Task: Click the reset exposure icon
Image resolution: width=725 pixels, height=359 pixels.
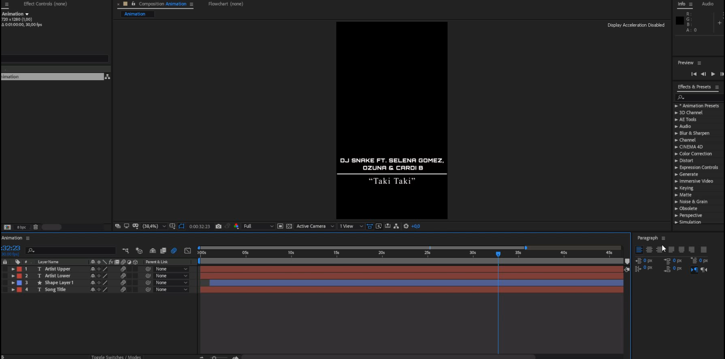Action: click(x=406, y=226)
